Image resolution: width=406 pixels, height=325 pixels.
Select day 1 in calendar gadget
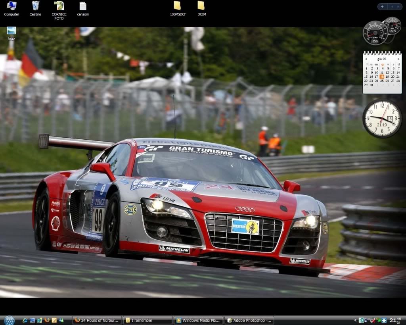click(366, 68)
